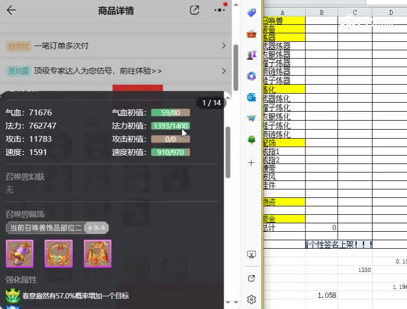
Task: Select the cell containing 1.058
Action: point(322,295)
